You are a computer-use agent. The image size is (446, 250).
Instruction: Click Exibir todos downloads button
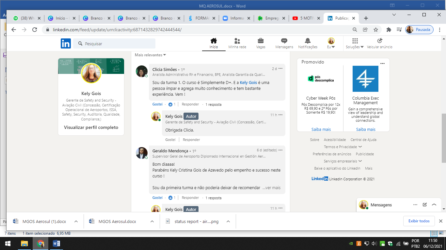419,221
